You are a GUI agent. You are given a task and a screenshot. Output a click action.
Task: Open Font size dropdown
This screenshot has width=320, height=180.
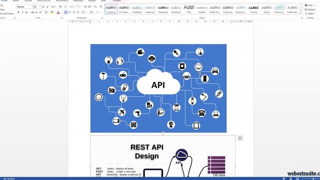click(40, 6)
